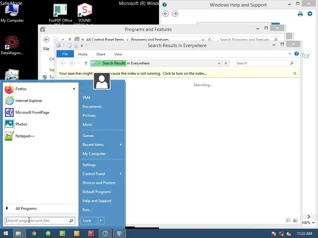318x238 pixels.
Task: Expand Firefox jump list arrow
Action: [74, 89]
